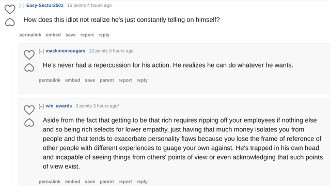Downvote Easy-Sector2501's comment with the inverted heart icon
The width and height of the screenshot is (330, 186).
point(10,22)
